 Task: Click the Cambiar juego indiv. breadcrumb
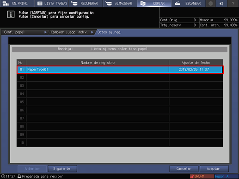click(x=72, y=32)
